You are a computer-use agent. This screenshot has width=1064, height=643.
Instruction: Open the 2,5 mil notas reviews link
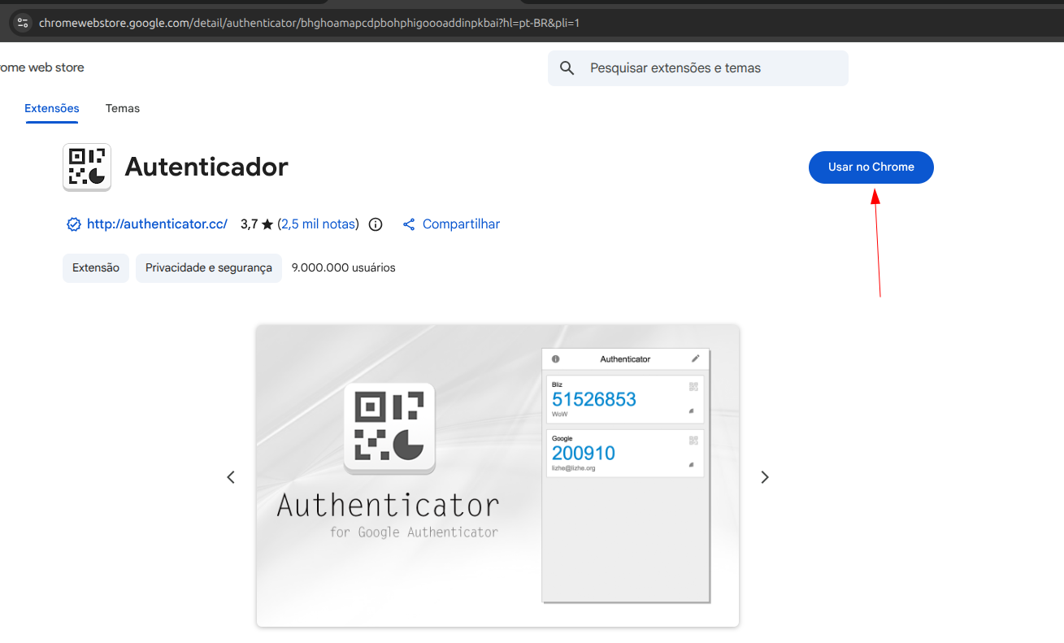[x=318, y=224]
